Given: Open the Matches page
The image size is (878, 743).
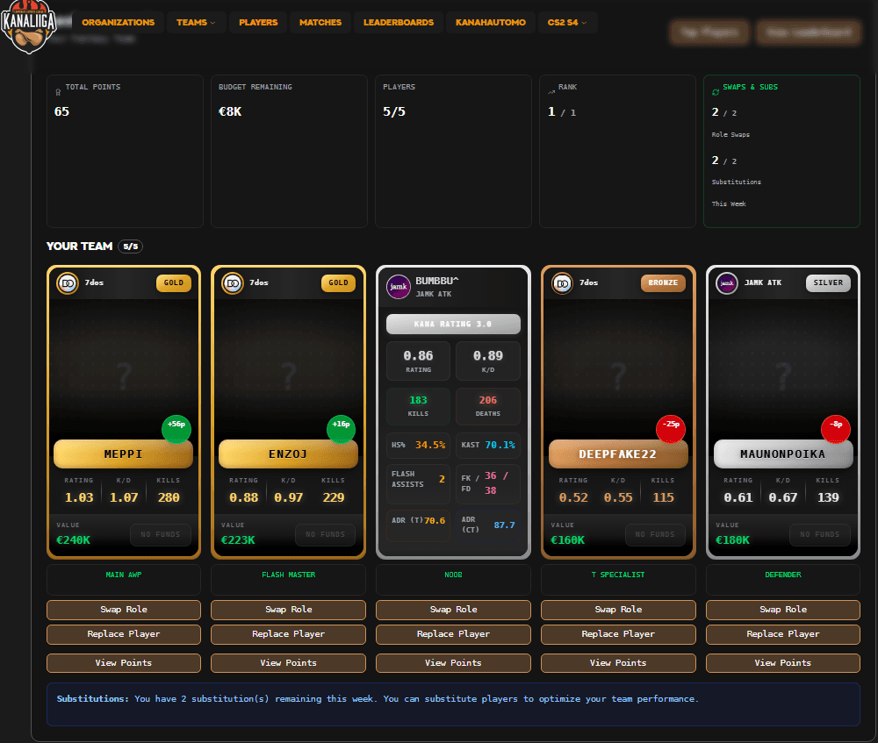Looking at the screenshot, I should pos(320,23).
